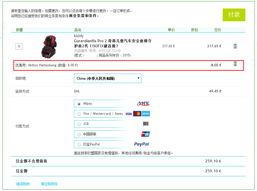Screen dimensions: 257x191
Task: Click the 单价 column header
Action: [x=171, y=30]
